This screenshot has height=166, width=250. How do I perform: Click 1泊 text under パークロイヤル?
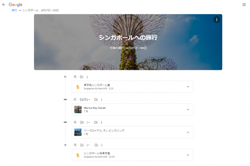click(86, 134)
